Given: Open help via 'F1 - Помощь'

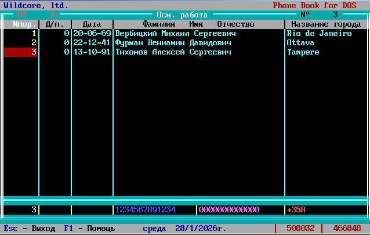Looking at the screenshot, I should tap(89, 229).
